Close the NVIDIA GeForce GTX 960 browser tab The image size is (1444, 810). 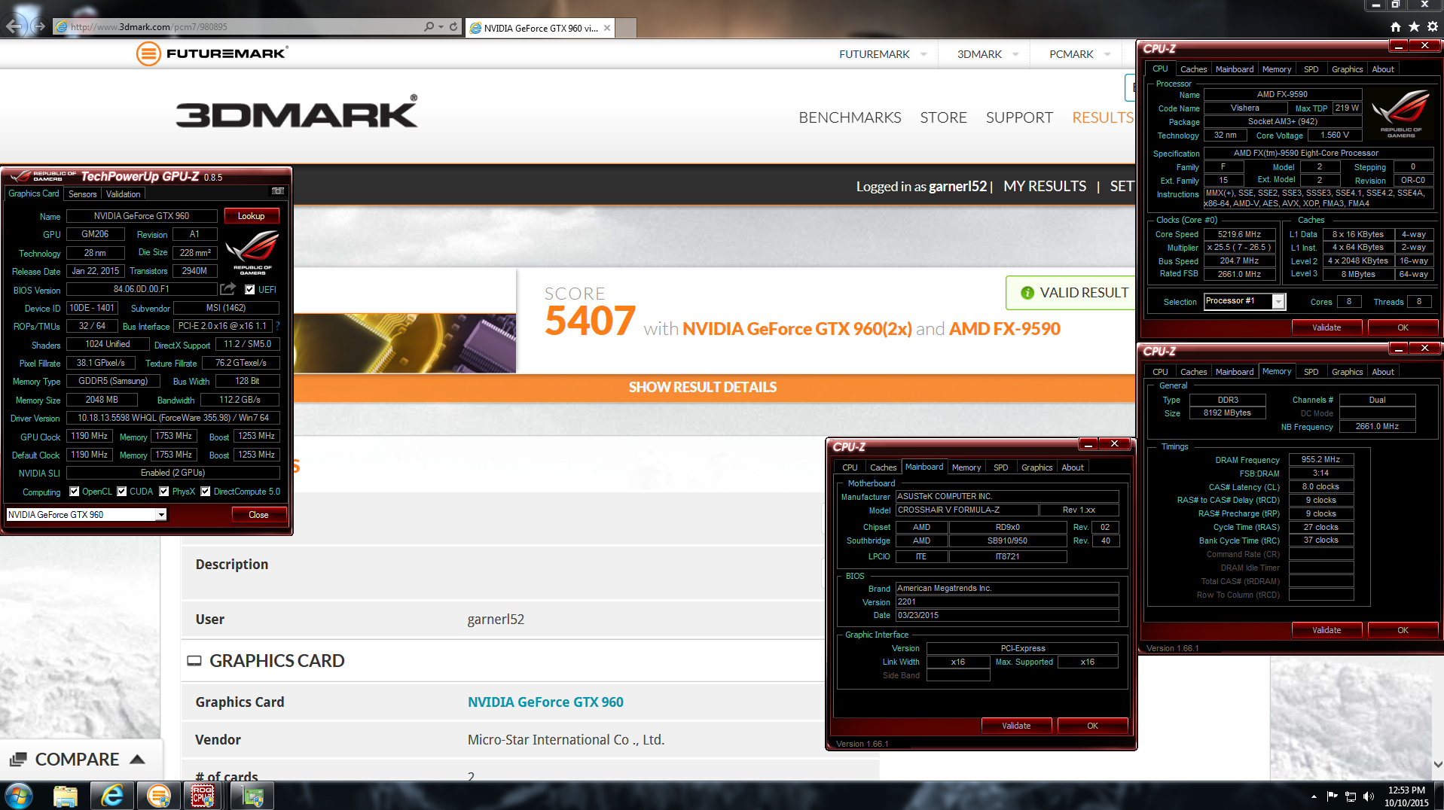(x=607, y=28)
